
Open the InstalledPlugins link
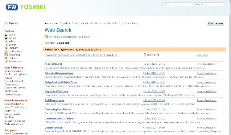[x=13, y=95]
